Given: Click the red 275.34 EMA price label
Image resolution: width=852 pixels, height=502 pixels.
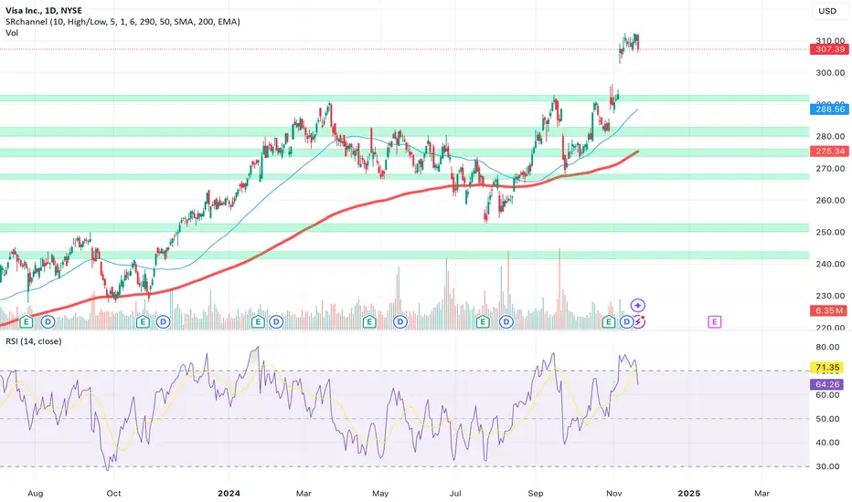Looking at the screenshot, I should click(x=829, y=151).
